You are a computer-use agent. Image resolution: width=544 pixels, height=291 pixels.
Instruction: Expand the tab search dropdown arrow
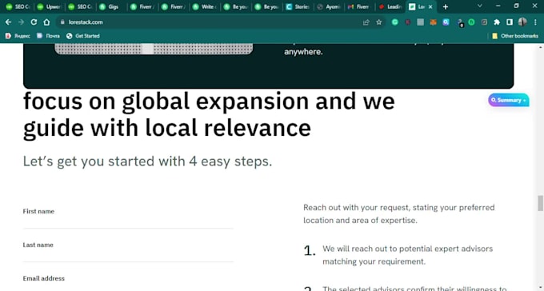tap(480, 6)
